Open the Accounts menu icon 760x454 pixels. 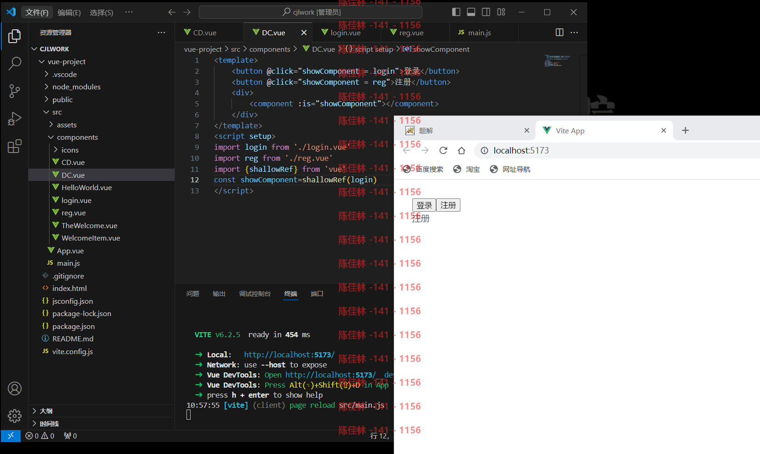point(15,388)
